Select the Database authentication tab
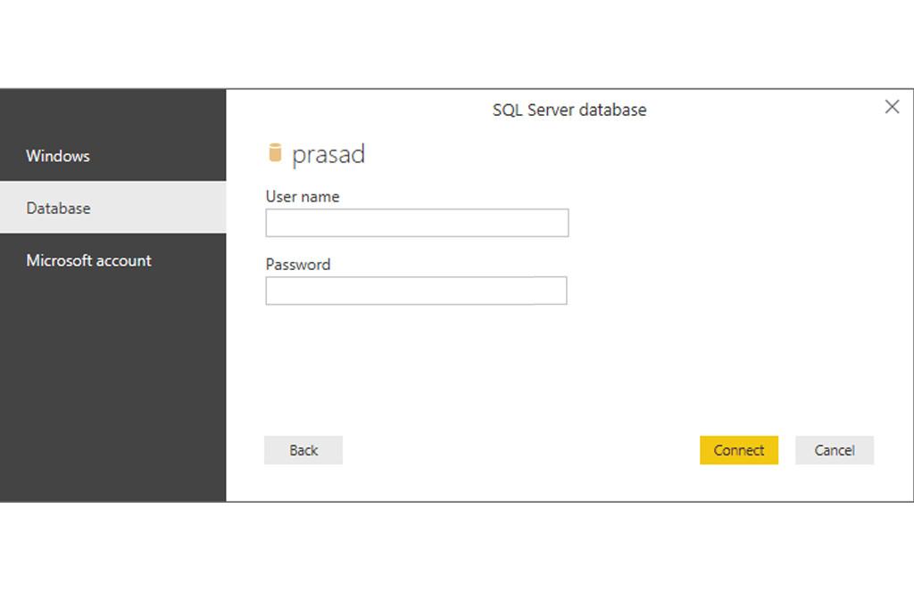Screen dimensions: 914x590 [x=112, y=208]
